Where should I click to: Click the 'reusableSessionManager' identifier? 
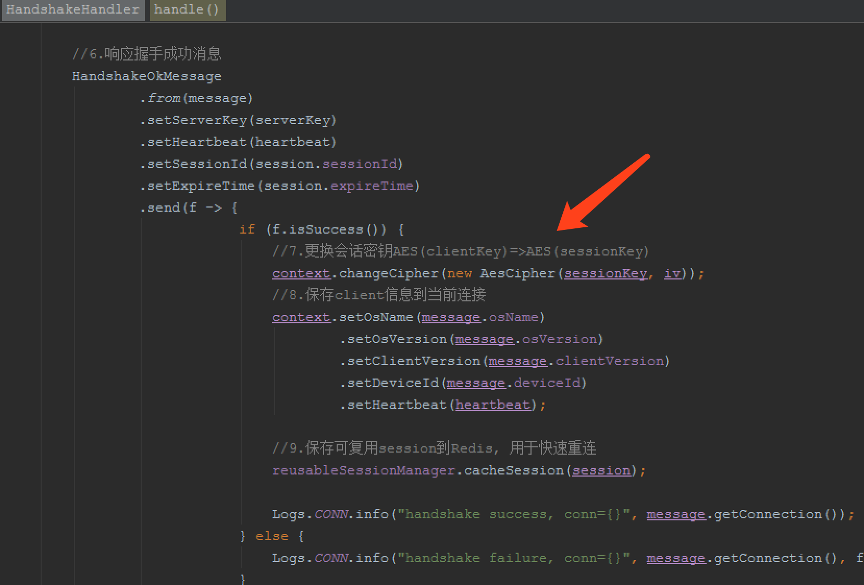[x=364, y=470]
